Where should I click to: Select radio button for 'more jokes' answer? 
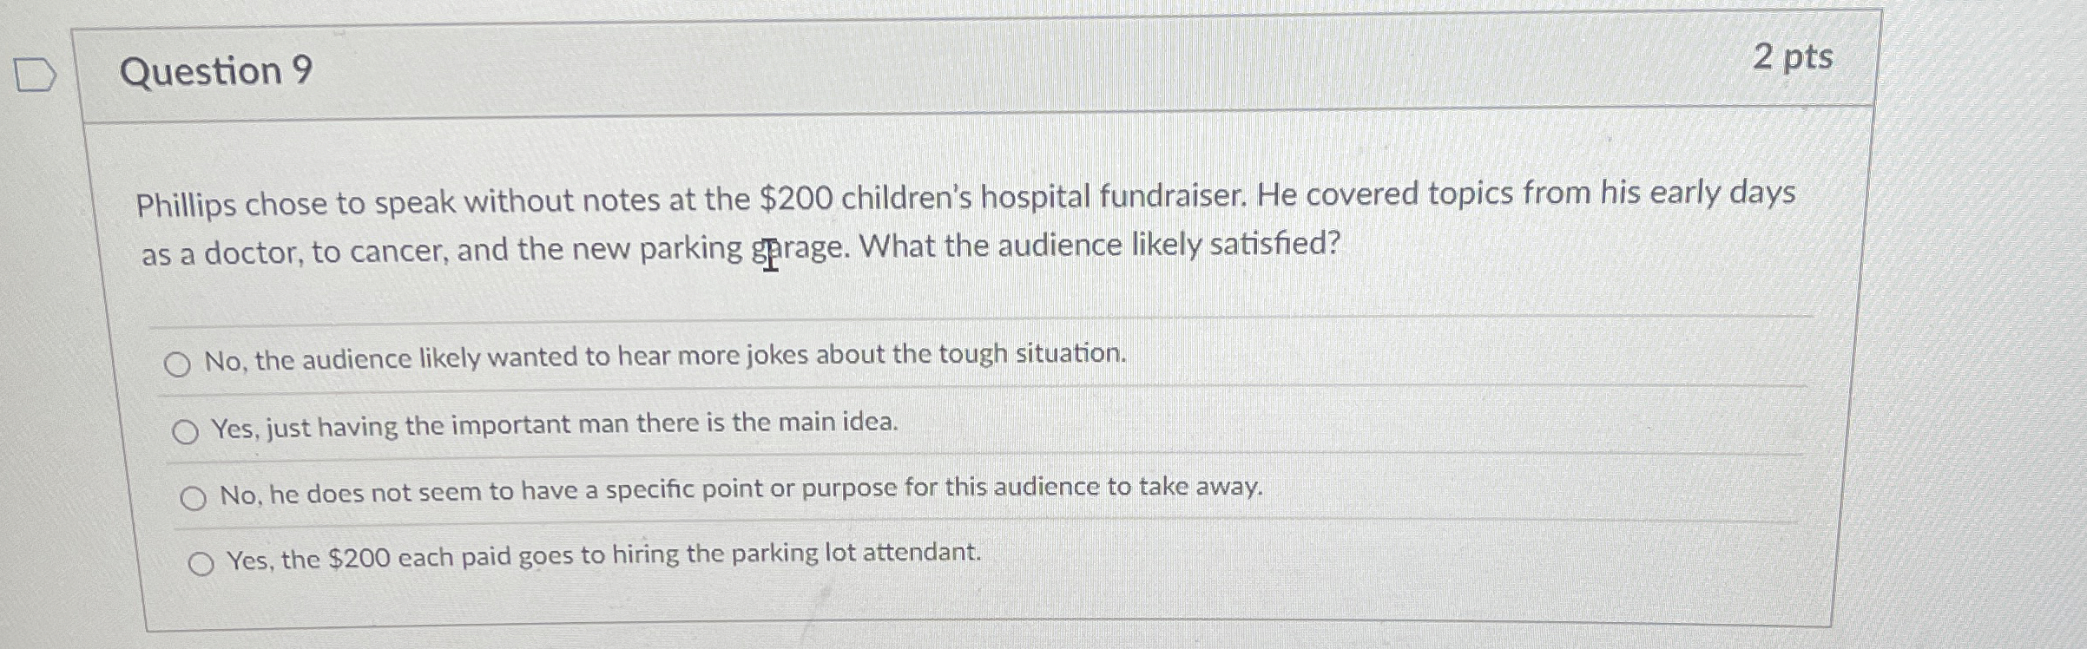181,364
